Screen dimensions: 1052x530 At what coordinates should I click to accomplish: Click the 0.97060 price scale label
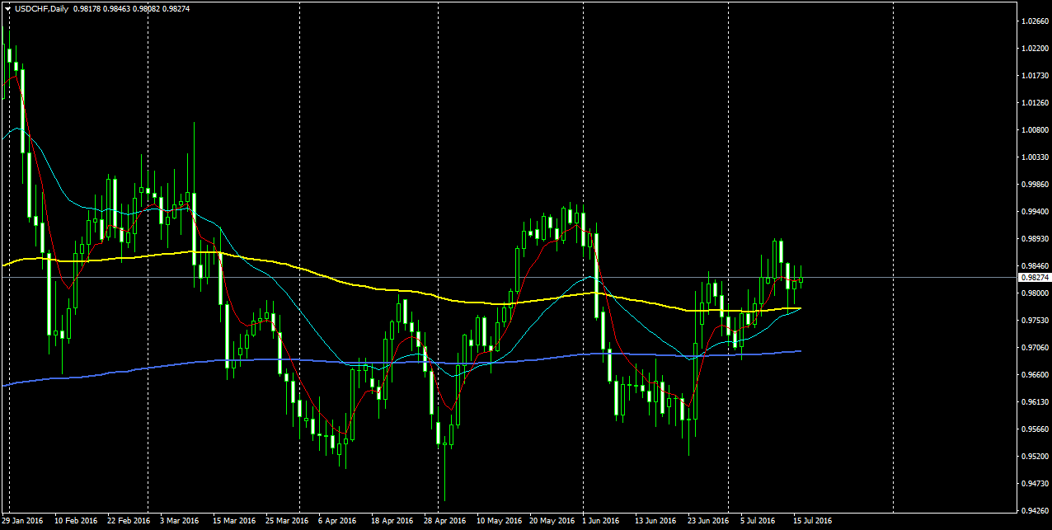pyautogui.click(x=1036, y=348)
